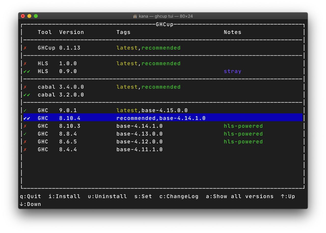Click the u:Uninstall shortcut hint

click(x=107, y=196)
